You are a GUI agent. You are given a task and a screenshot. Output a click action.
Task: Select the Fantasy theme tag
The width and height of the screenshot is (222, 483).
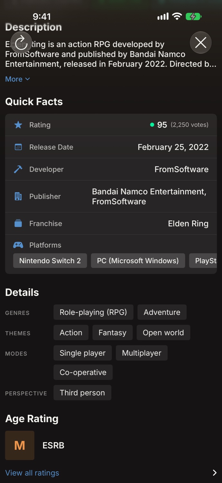[x=112, y=333]
